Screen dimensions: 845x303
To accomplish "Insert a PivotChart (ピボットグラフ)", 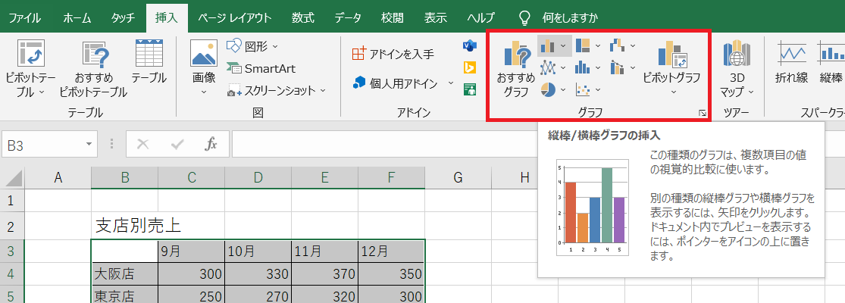I will [672, 68].
